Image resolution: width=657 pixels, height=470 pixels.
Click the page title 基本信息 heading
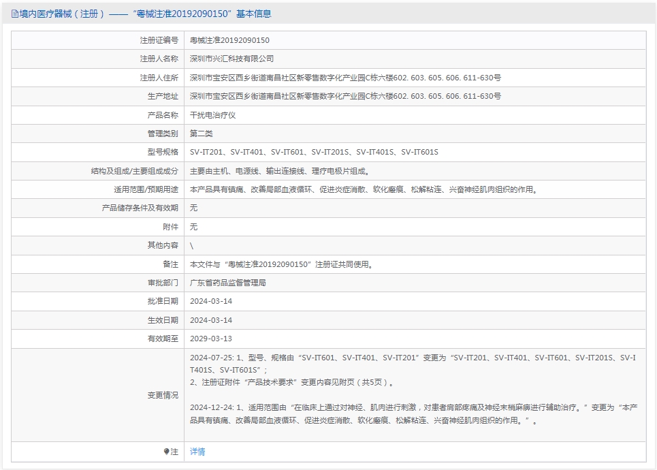(x=141, y=14)
